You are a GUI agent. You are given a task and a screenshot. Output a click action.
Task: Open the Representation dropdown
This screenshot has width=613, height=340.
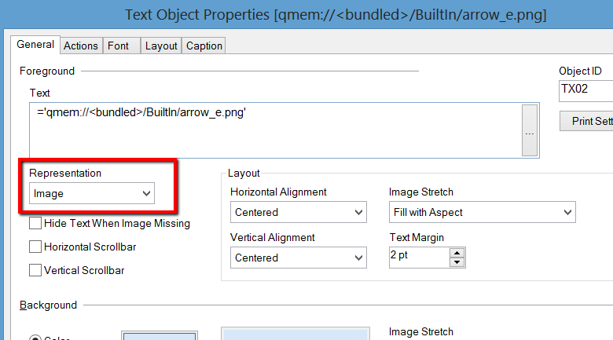point(92,193)
